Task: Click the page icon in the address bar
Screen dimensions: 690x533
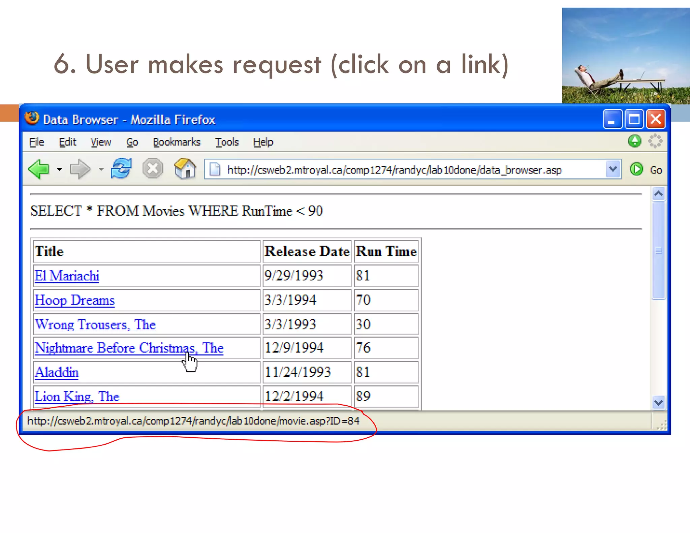Action: (x=215, y=169)
